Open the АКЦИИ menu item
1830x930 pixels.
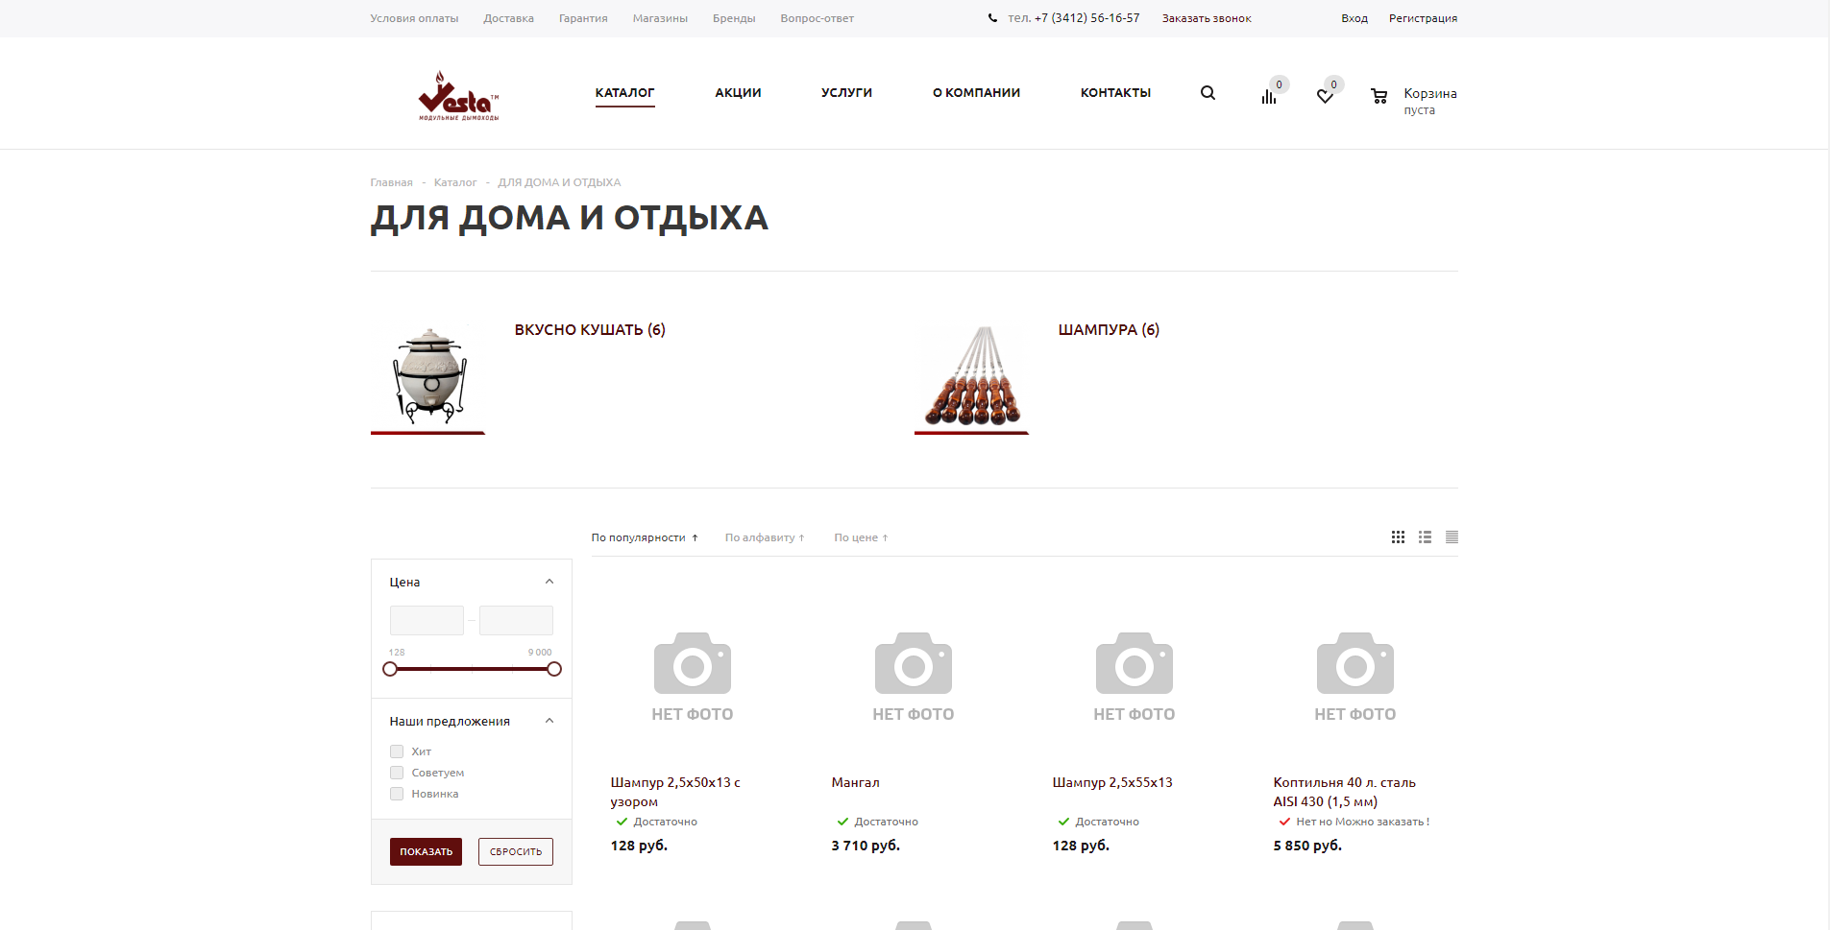[x=738, y=93]
